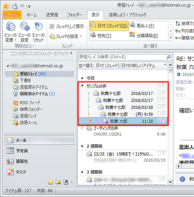Click the ビューの設定 (View Settings) gear icon
Screen dimensions: 194x197
(x=25, y=26)
